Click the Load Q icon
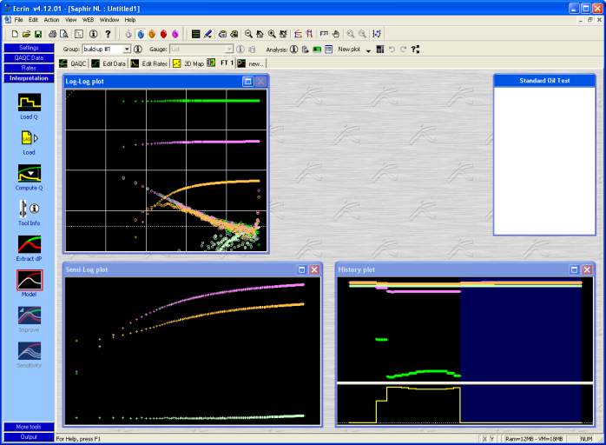606x445 pixels. pos(29,102)
